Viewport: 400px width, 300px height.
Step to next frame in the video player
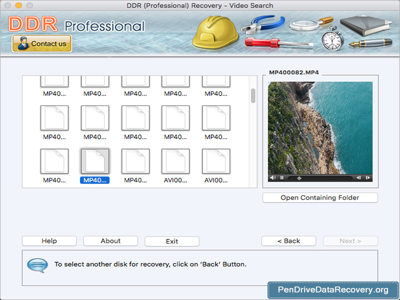coord(368,177)
